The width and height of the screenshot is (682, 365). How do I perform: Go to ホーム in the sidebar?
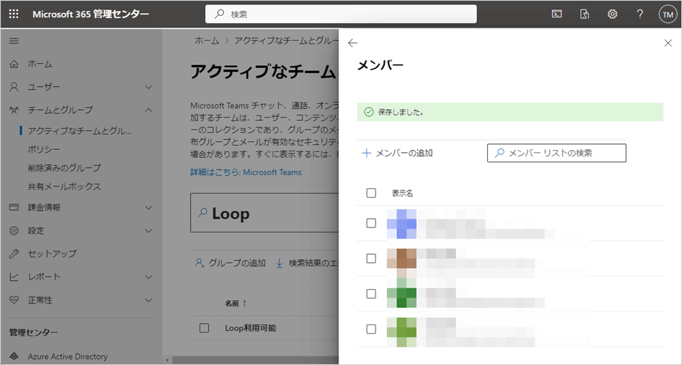click(40, 64)
